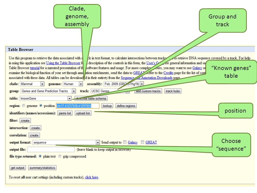The height and width of the screenshot is (193, 257).
Task: Open the GREAT link next to Send output to
Action: click(151, 142)
